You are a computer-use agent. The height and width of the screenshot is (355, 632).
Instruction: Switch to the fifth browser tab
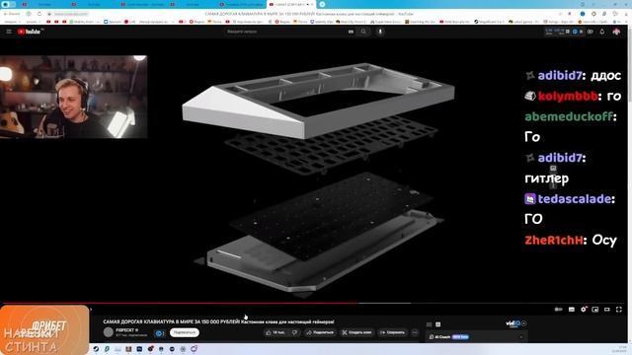(x=241, y=4)
